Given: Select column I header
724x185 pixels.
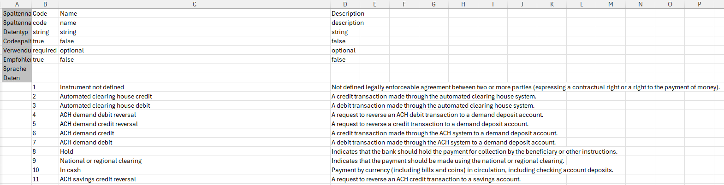Looking at the screenshot, I should click(x=493, y=4).
